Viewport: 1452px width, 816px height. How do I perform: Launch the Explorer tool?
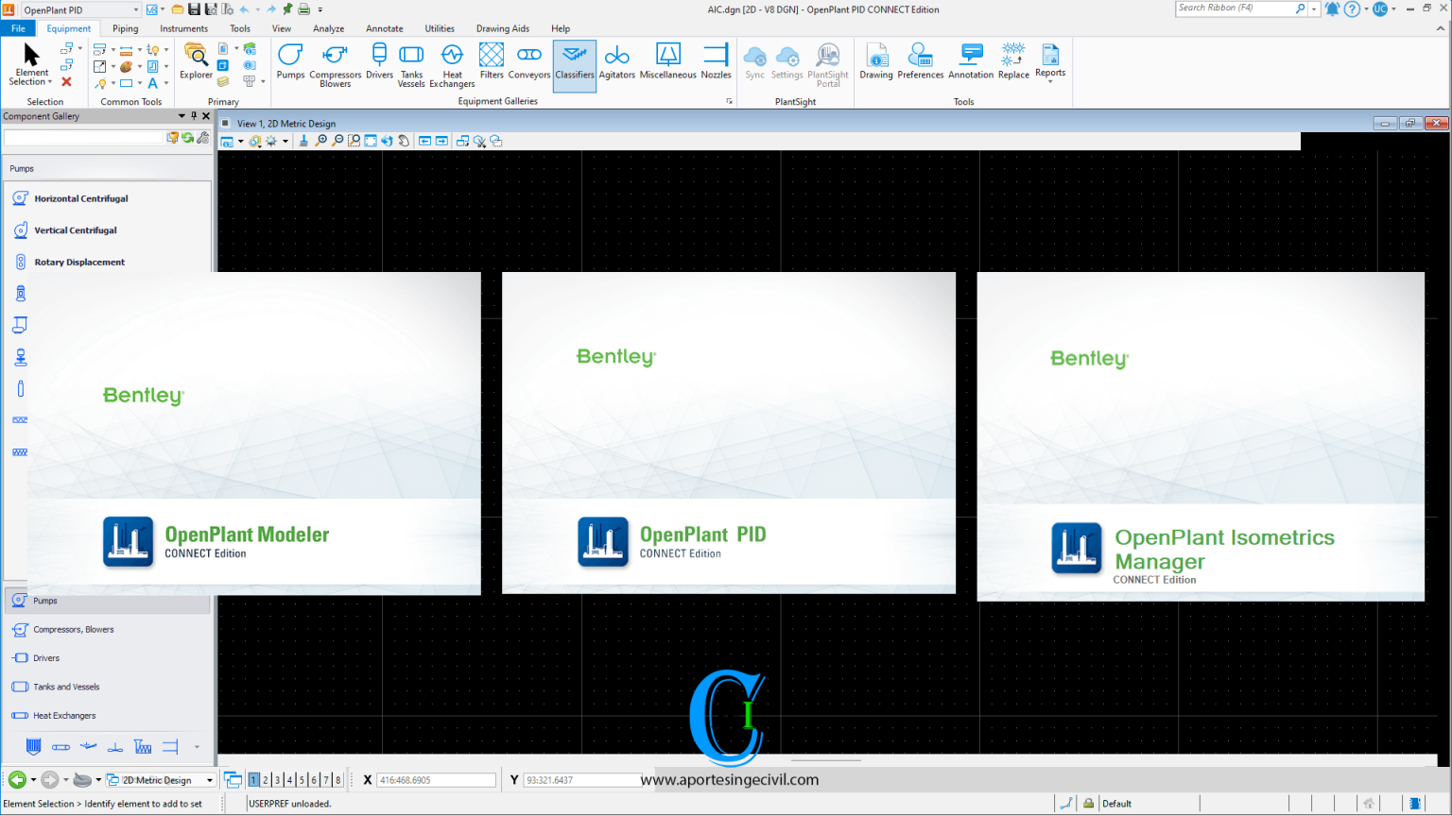coord(196,62)
